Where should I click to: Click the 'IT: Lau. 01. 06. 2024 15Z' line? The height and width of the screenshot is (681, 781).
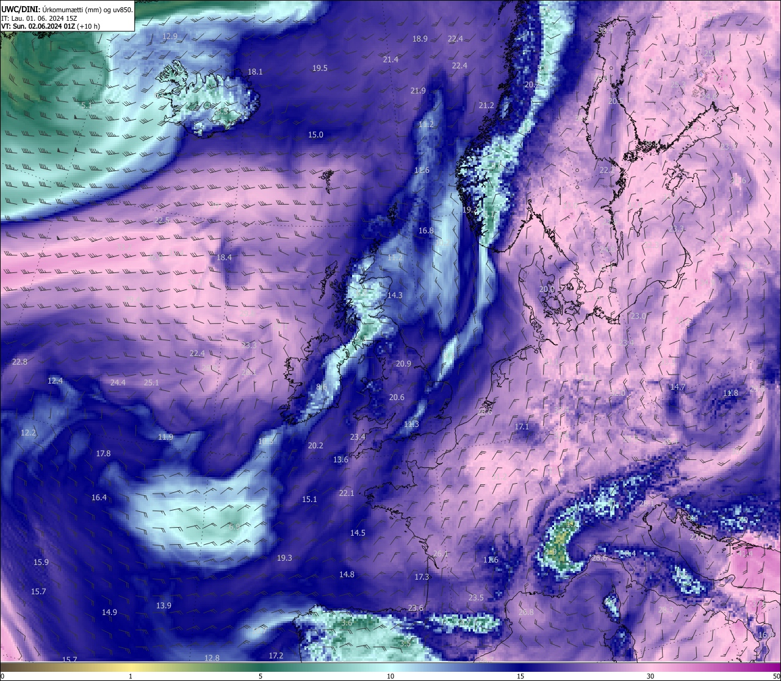(39, 18)
